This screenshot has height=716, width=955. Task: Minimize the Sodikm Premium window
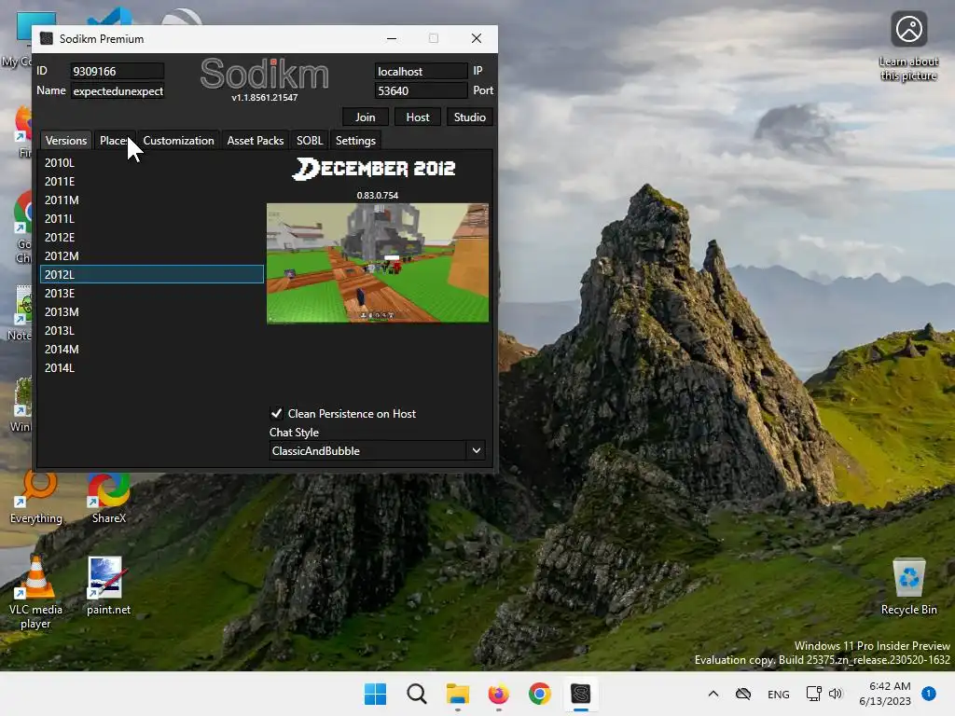point(392,38)
